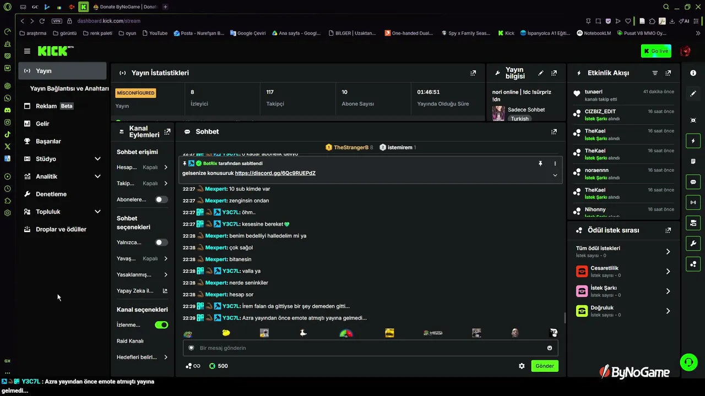This screenshot has width=705, height=396.
Task: Open the green support headset button
Action: (688, 362)
